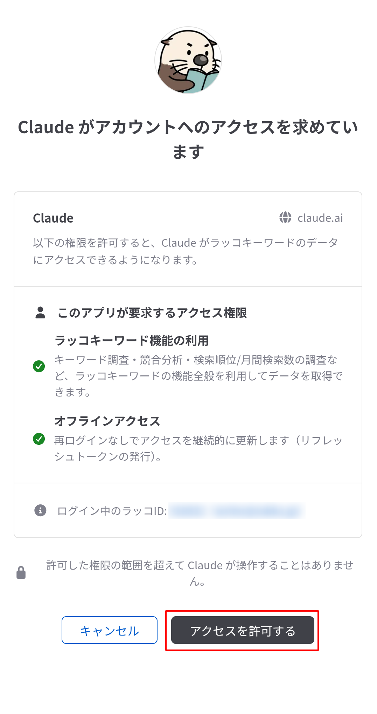Click the page heading about Claude requesting access
The height and width of the screenshot is (714, 377).
click(x=188, y=139)
